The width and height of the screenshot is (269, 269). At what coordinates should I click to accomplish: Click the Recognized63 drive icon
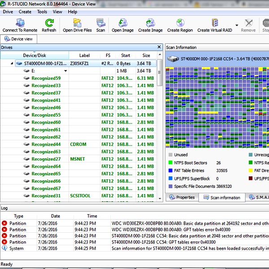(x=26, y=152)
